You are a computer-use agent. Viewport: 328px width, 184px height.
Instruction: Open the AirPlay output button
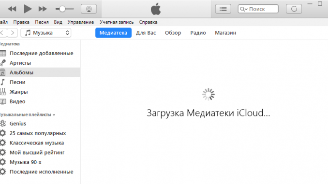(89, 9)
